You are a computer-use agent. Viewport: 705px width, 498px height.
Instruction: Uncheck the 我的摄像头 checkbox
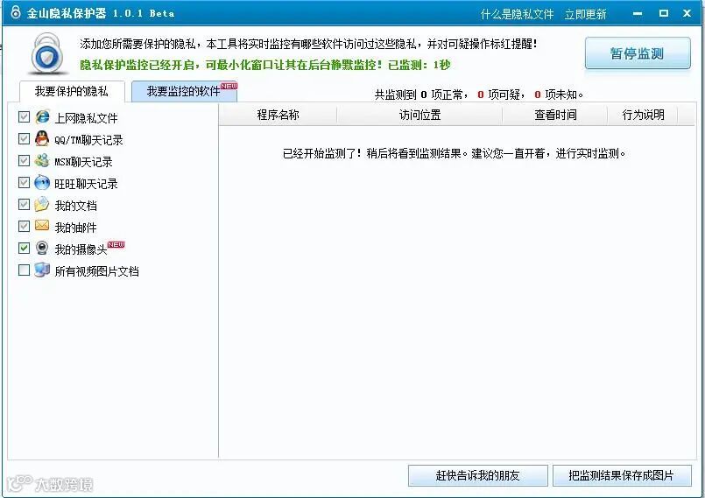[x=24, y=248]
